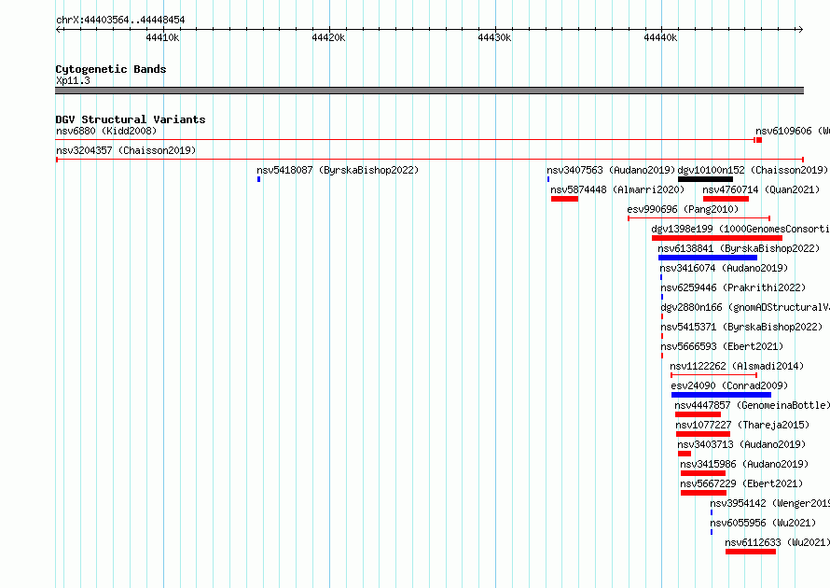Viewport: 830px width, 588px height.
Task: Click the blue nsv6138841 bar
Action: (x=708, y=258)
